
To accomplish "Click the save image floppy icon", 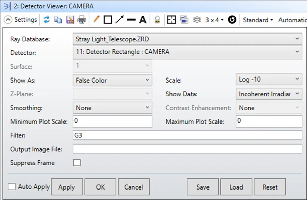I will pyautogui.click(x=70, y=20).
